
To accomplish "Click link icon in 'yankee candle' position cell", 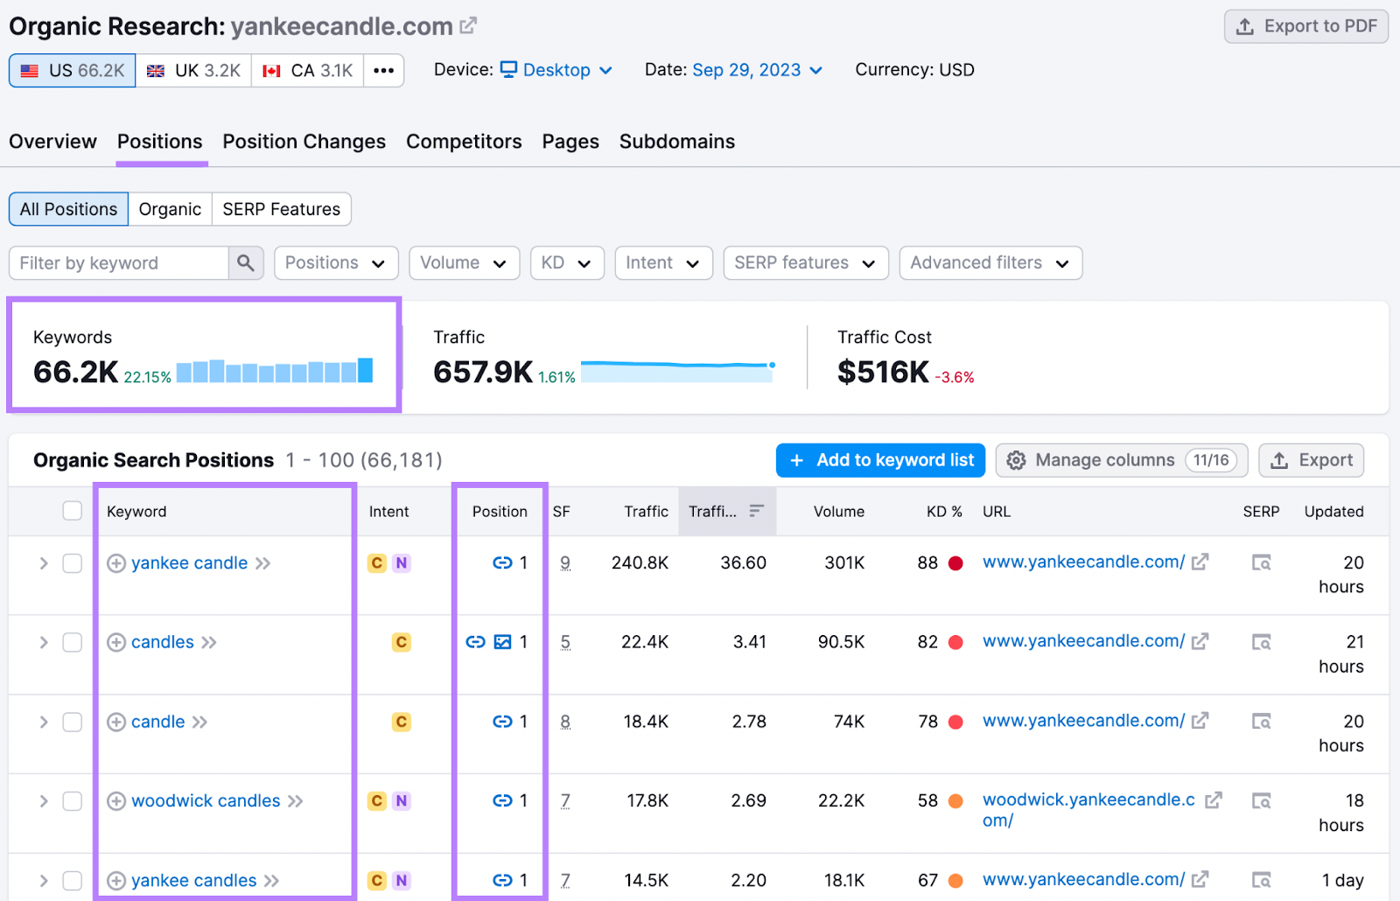I will tap(502, 563).
